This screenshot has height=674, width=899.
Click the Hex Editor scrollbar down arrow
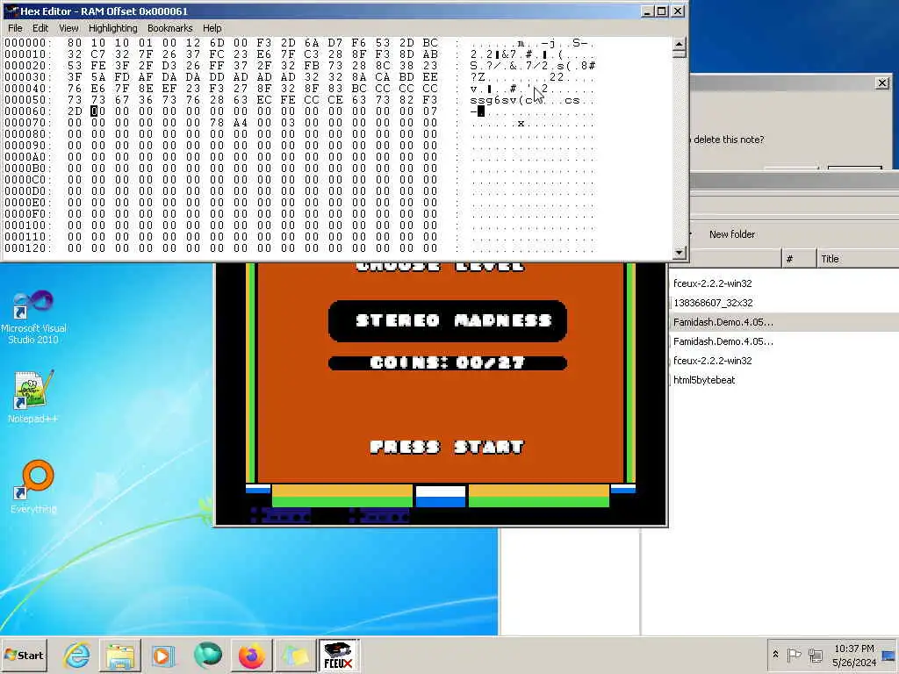pyautogui.click(x=679, y=252)
